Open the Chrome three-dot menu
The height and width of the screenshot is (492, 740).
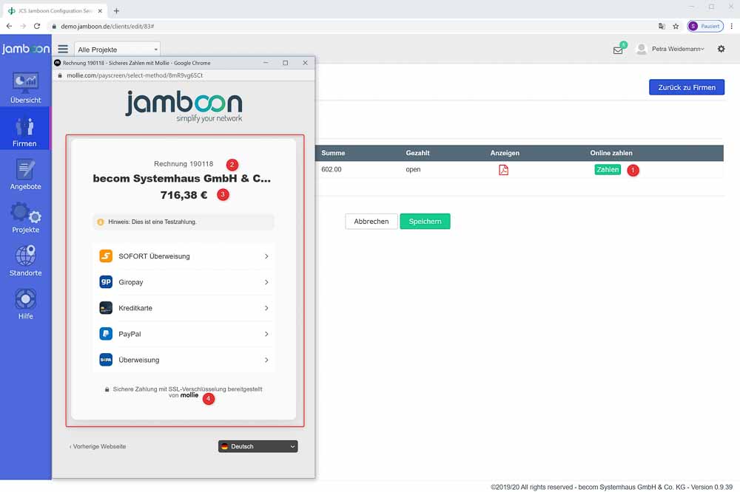(732, 26)
